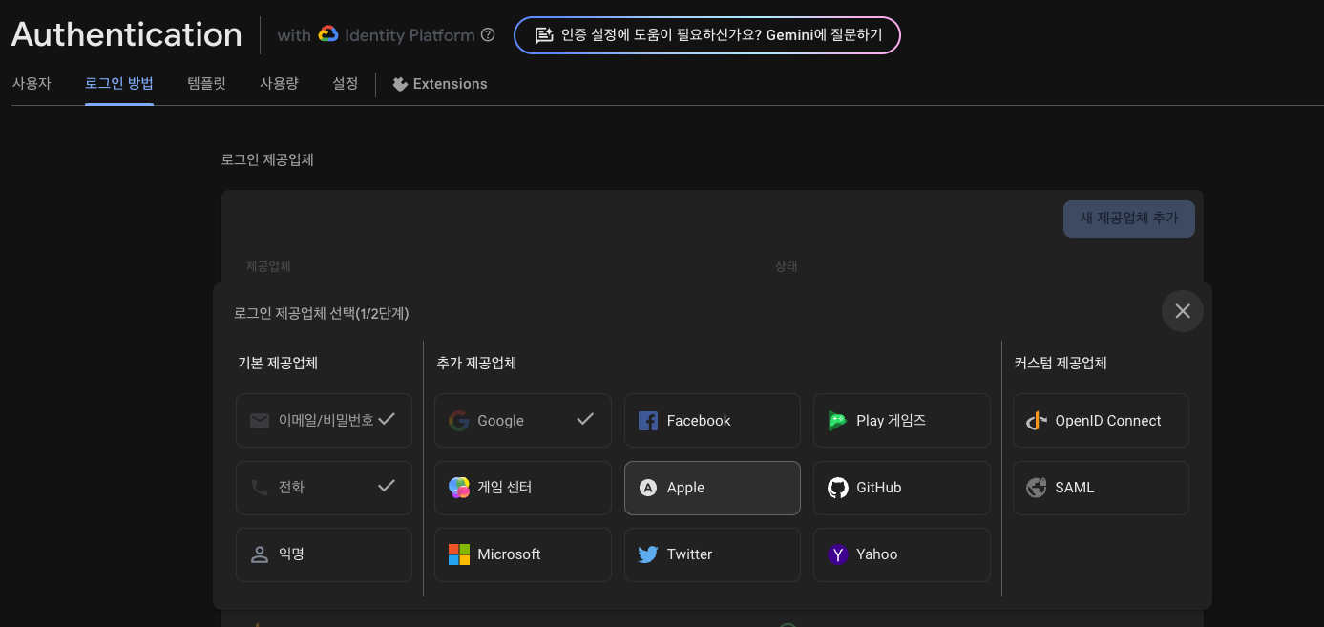This screenshot has height=627, width=1324.
Task: Select the 로그인 방법 tab
Action: [x=119, y=84]
